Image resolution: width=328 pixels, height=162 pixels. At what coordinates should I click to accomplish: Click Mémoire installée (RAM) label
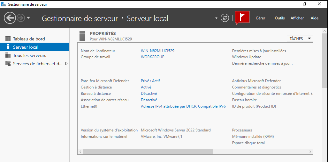[253, 137]
